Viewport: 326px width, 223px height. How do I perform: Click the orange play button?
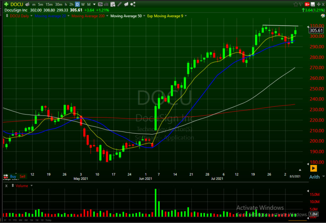pyautogui.click(x=314, y=168)
